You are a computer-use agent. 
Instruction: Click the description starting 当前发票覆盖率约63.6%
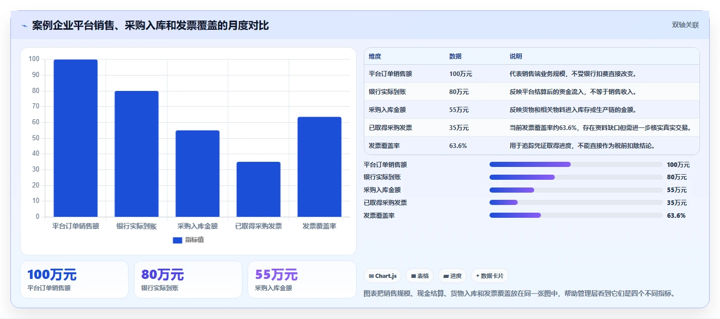[601, 127]
